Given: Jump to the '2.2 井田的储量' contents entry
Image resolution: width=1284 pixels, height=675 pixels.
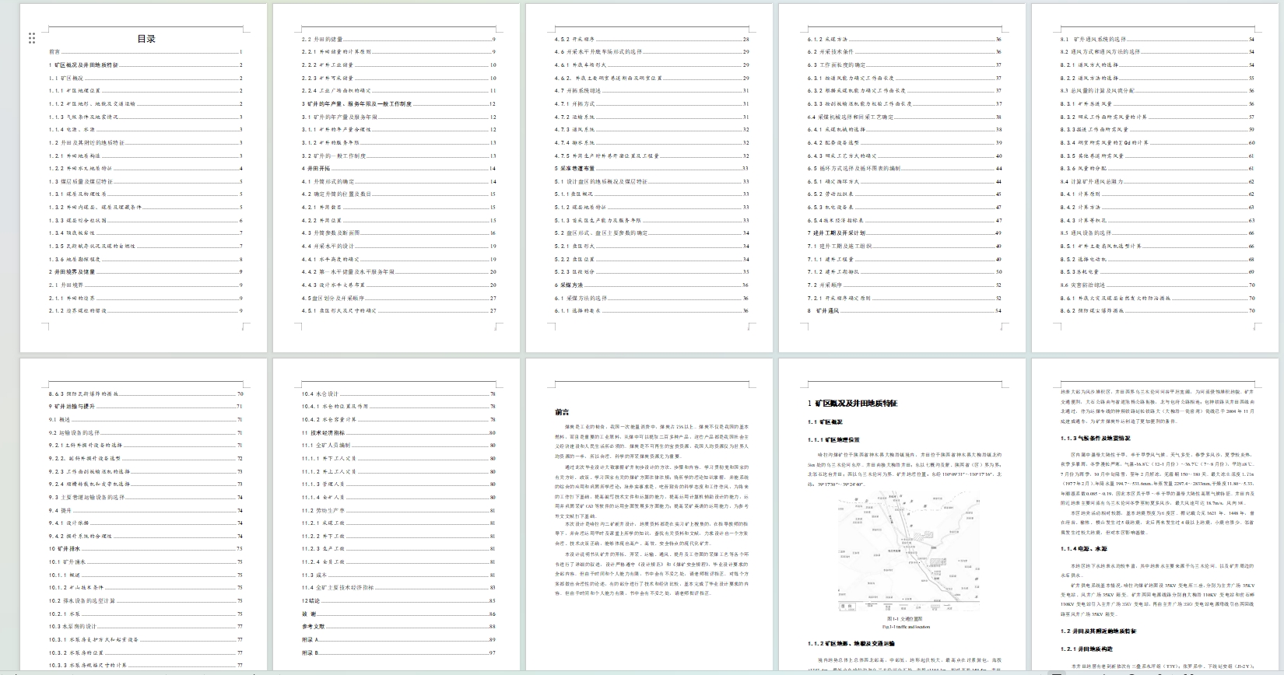Looking at the screenshot, I should click(x=398, y=39).
